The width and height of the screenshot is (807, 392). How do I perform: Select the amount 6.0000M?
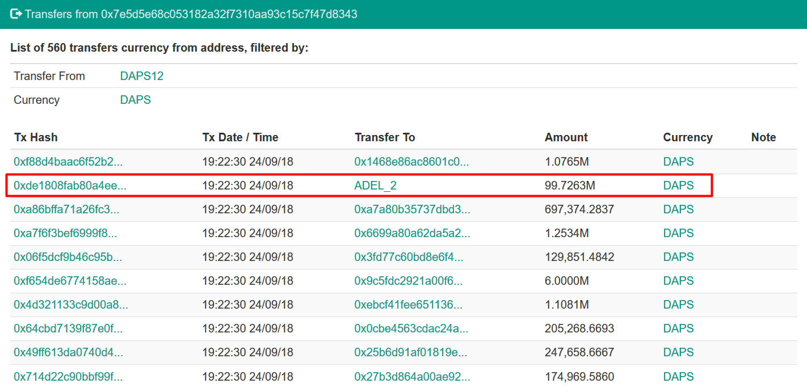click(567, 281)
